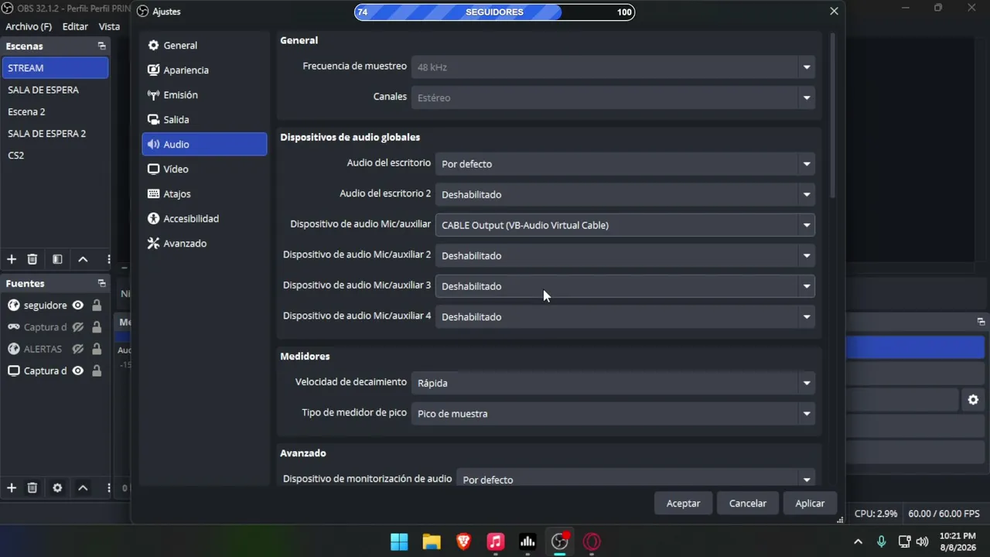Click gear icon in main window right panel
990x557 pixels.
pyautogui.click(x=973, y=400)
